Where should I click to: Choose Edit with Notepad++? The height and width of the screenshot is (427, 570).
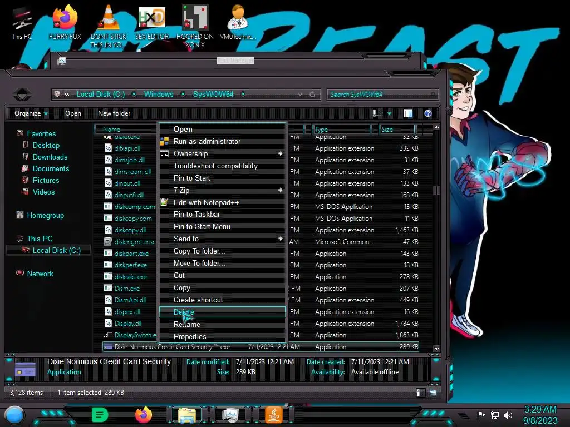tap(222, 202)
